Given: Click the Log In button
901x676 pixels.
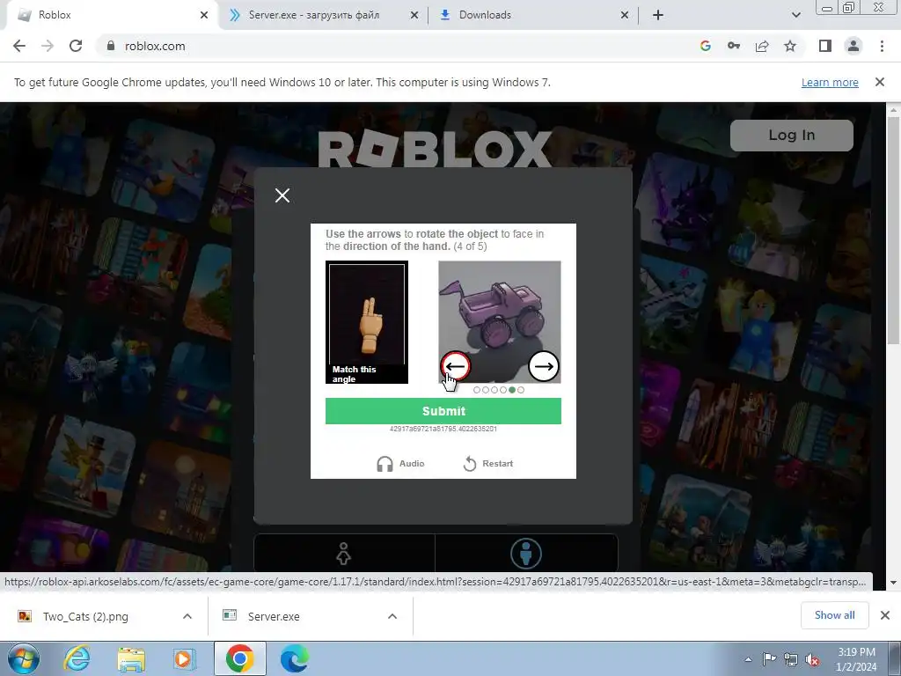Looking at the screenshot, I should [791, 135].
